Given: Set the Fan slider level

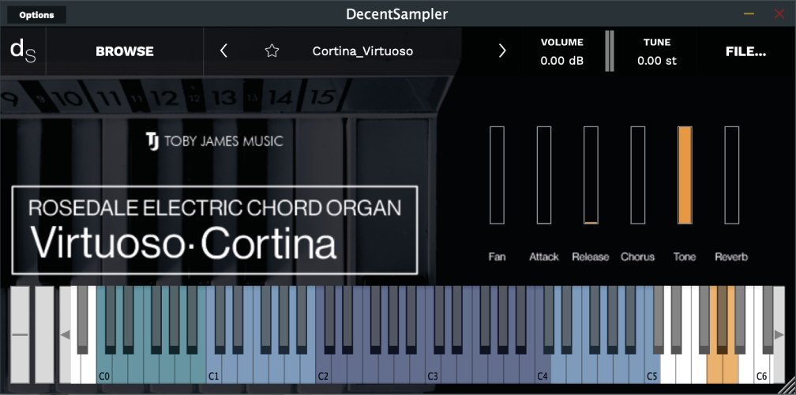Looking at the screenshot, I should coord(497,175).
